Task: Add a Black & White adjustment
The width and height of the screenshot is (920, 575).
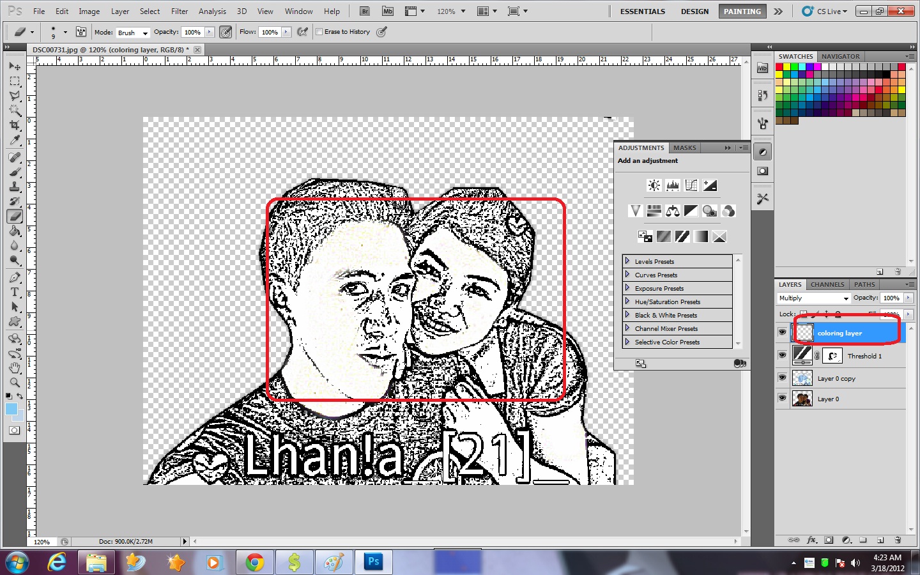Action: (x=691, y=211)
